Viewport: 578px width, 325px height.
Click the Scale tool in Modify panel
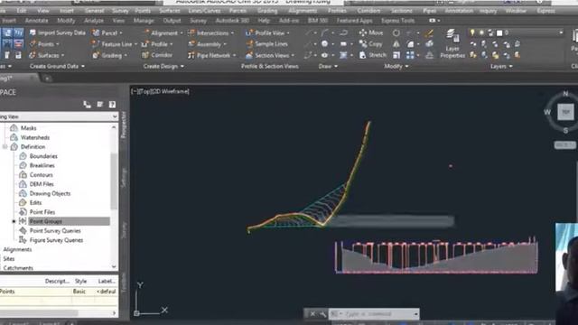click(396, 55)
